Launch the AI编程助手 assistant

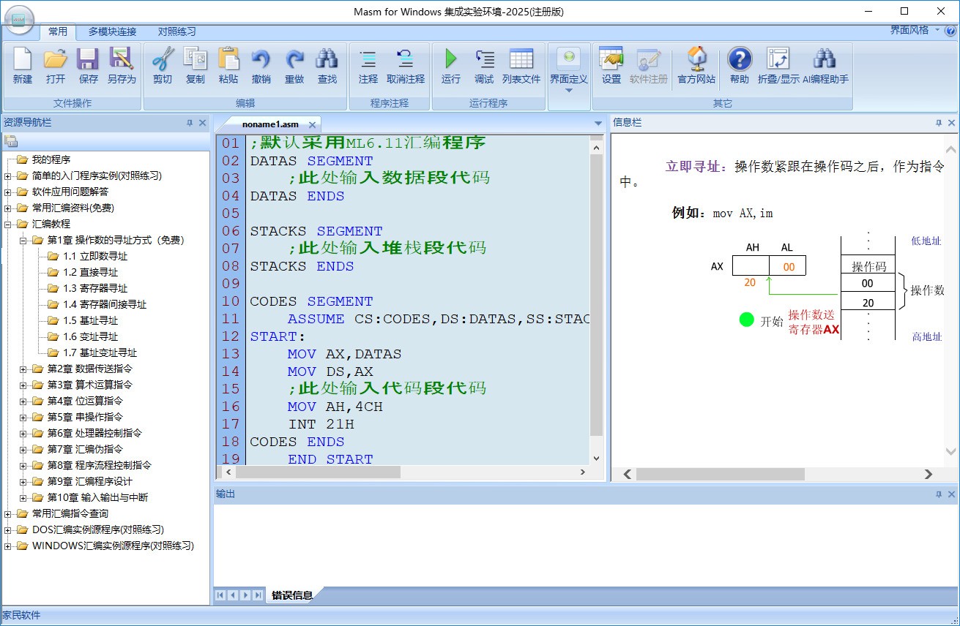824,66
